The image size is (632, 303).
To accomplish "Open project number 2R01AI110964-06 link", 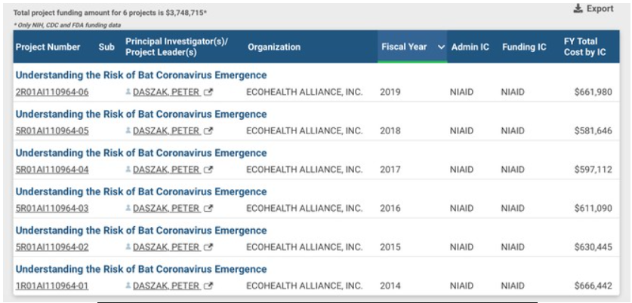I will pos(52,92).
